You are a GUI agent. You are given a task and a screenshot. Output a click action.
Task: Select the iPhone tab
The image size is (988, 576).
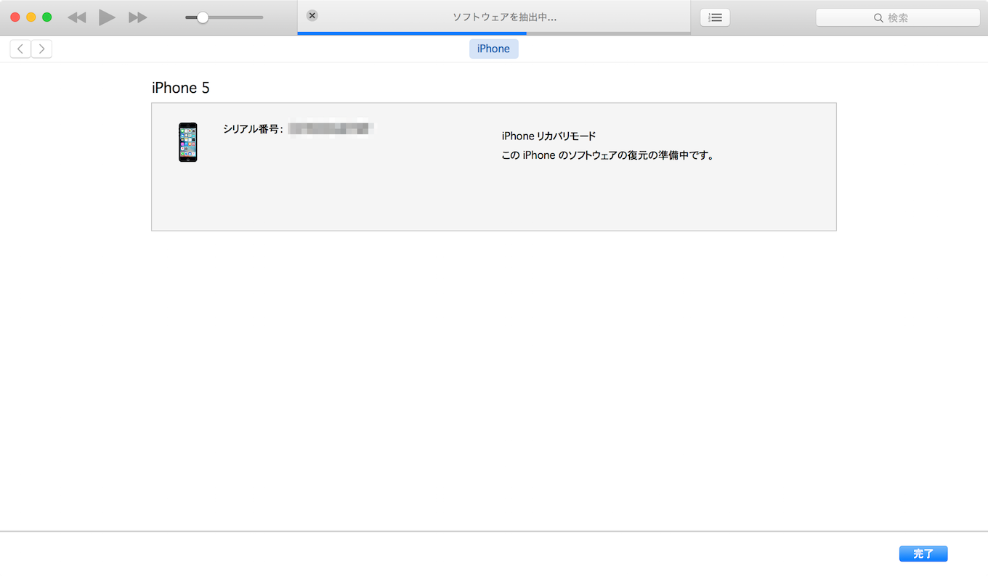pyautogui.click(x=494, y=49)
